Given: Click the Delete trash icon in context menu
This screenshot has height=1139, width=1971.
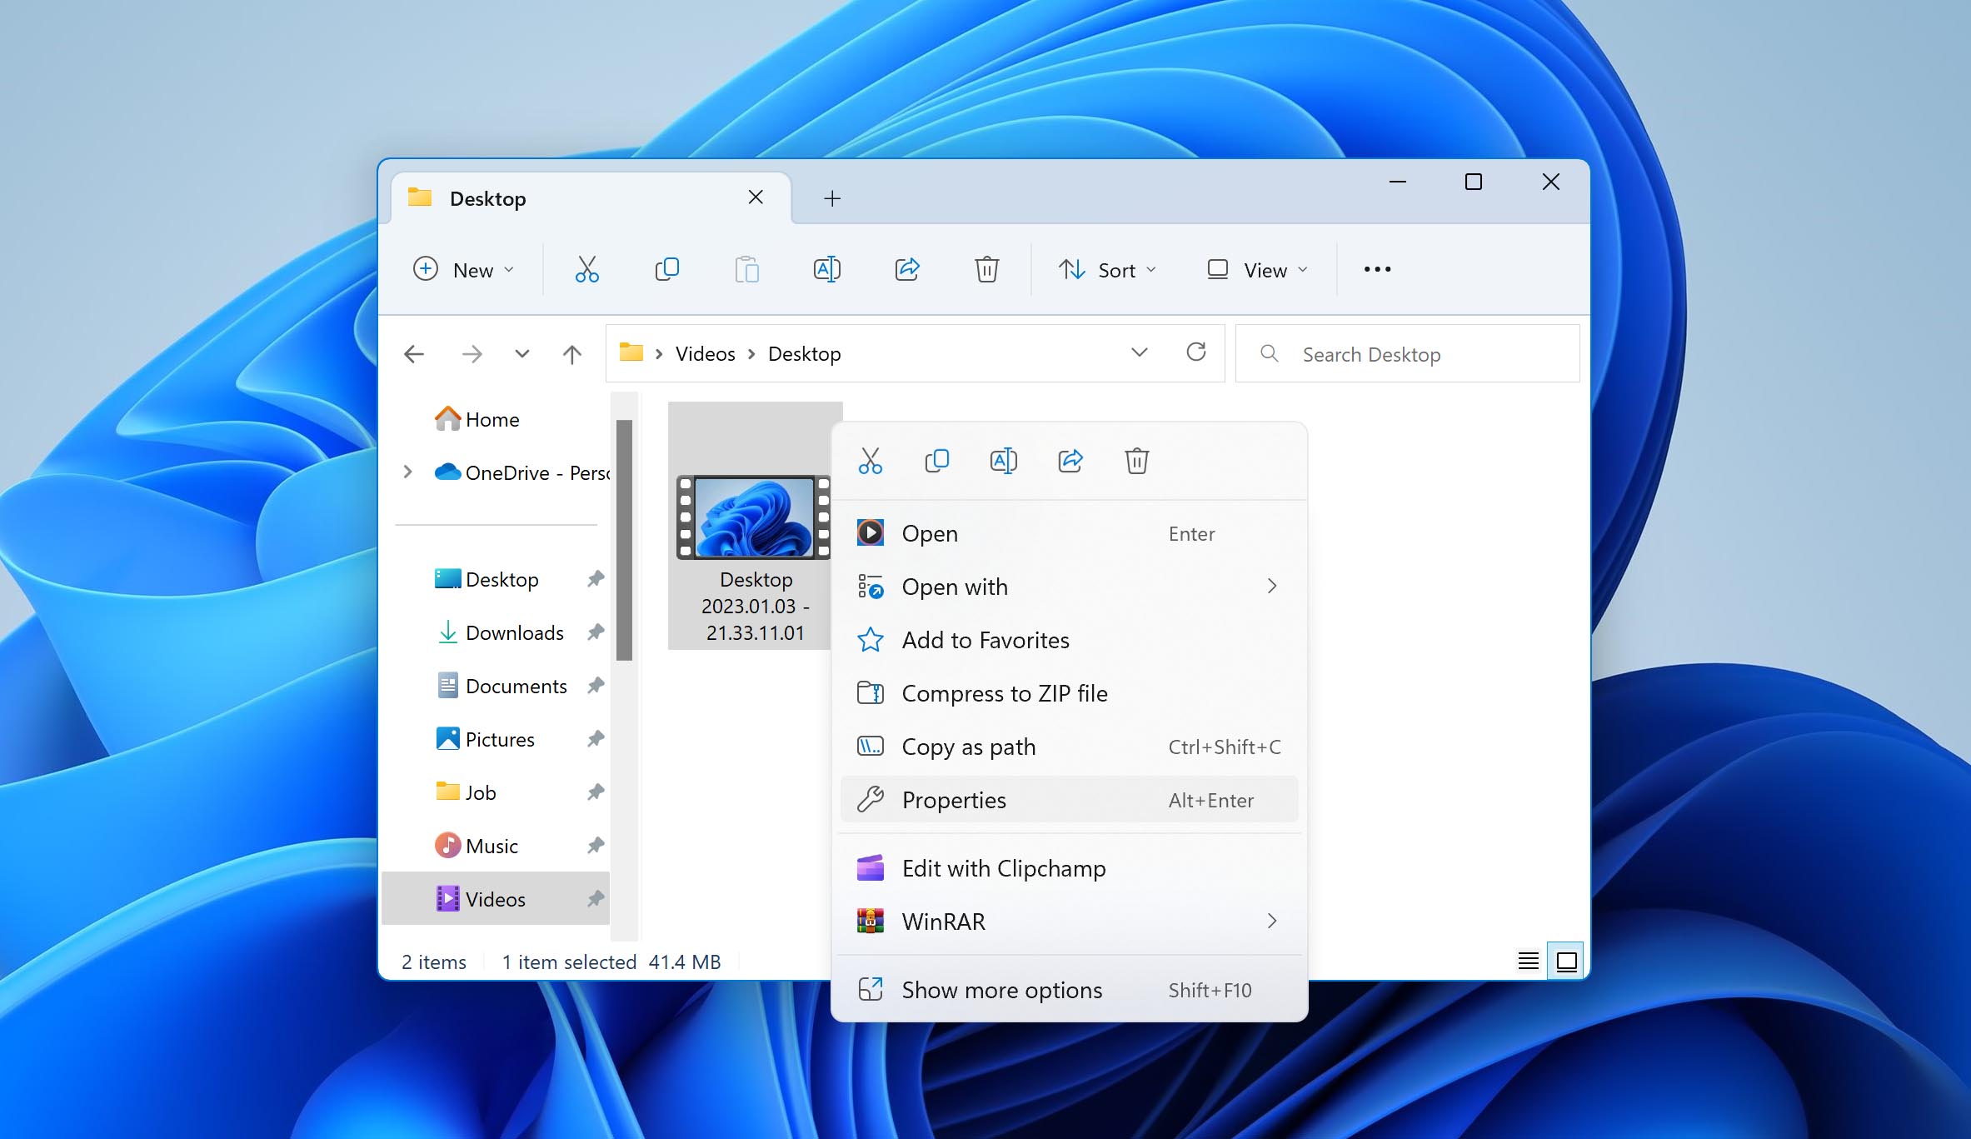Looking at the screenshot, I should click(1136, 461).
